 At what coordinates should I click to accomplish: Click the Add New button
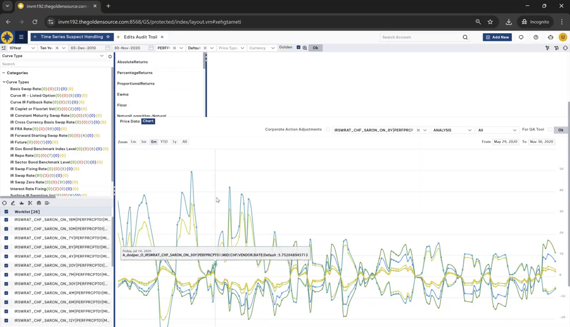point(497,37)
